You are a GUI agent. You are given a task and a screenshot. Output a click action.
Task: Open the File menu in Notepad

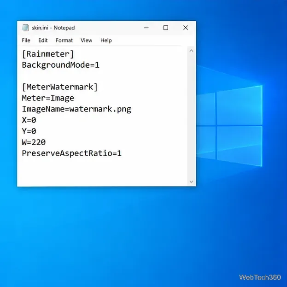26,40
